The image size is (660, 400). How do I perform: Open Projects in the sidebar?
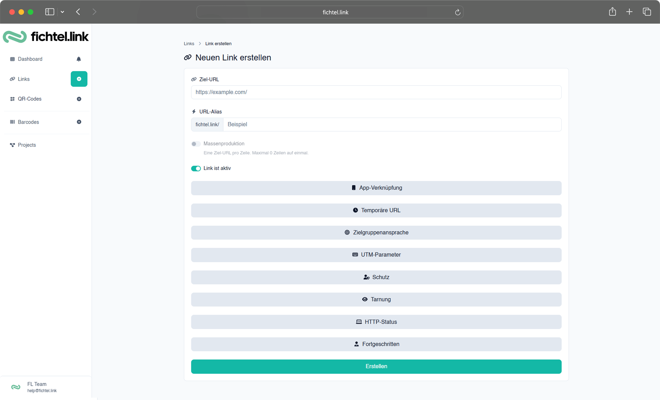pyautogui.click(x=27, y=145)
